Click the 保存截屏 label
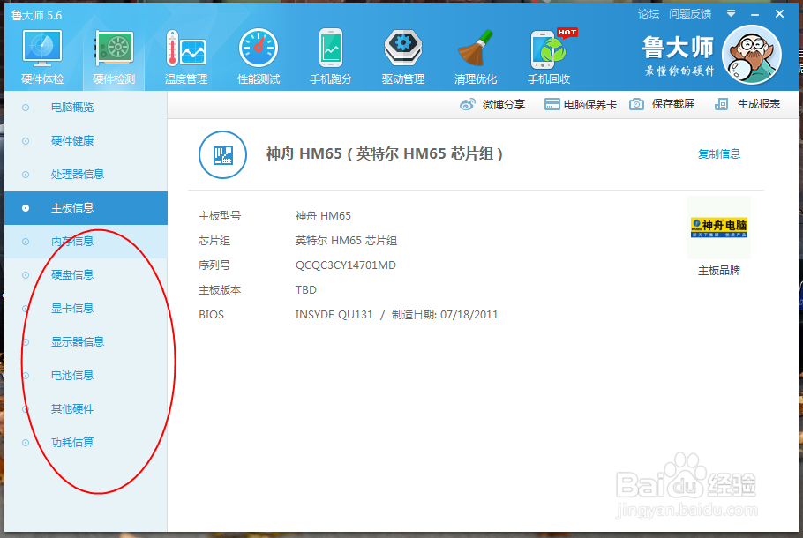 point(673,104)
